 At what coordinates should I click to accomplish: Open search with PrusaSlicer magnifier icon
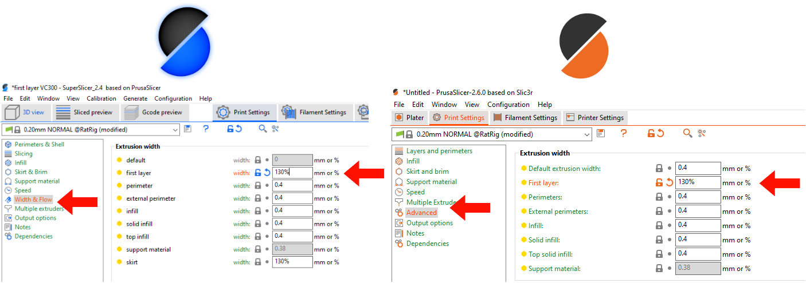[688, 134]
